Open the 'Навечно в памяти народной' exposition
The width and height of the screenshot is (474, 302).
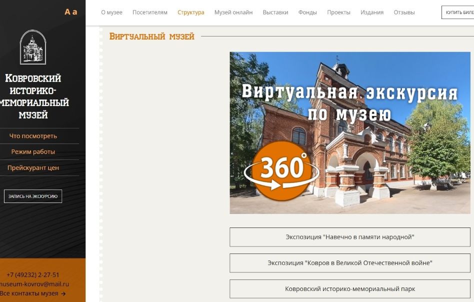pos(350,237)
